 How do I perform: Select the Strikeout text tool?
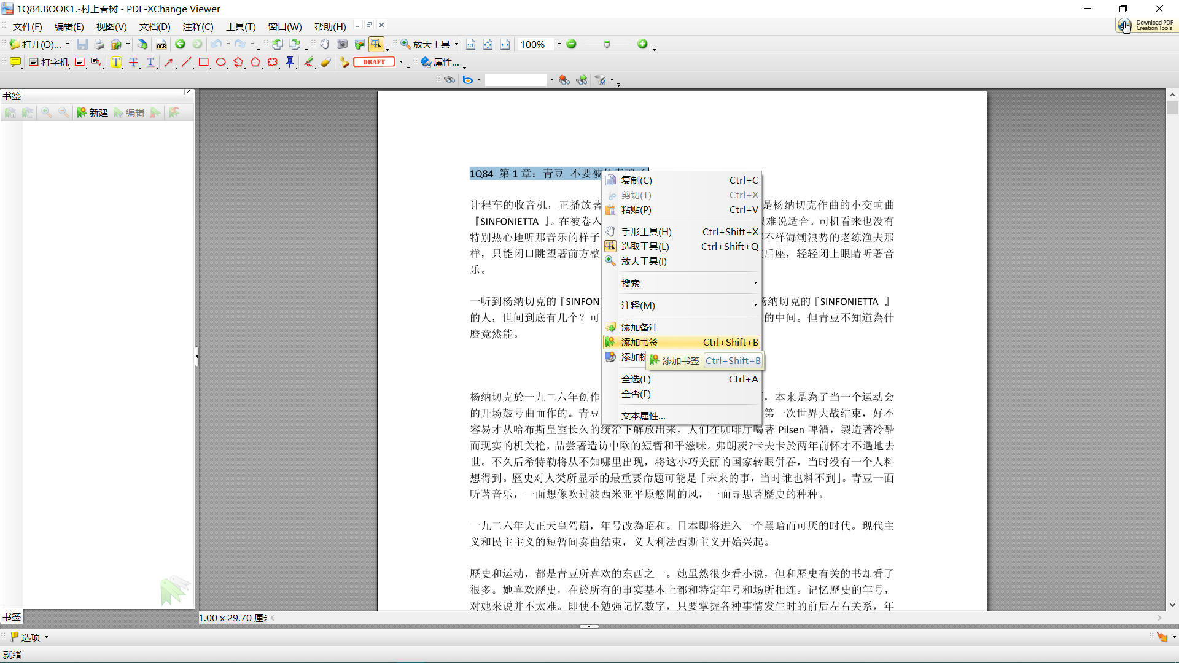point(133,62)
